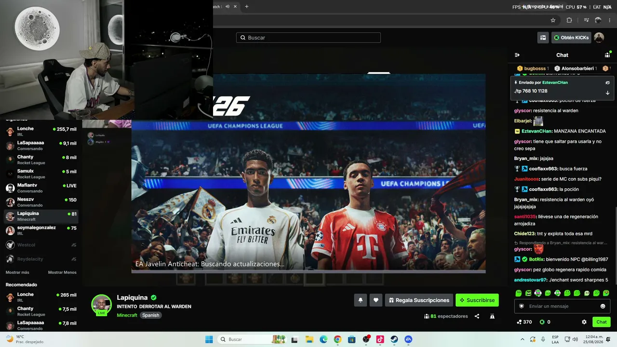Open the chat viewers list icon

tap(607, 55)
